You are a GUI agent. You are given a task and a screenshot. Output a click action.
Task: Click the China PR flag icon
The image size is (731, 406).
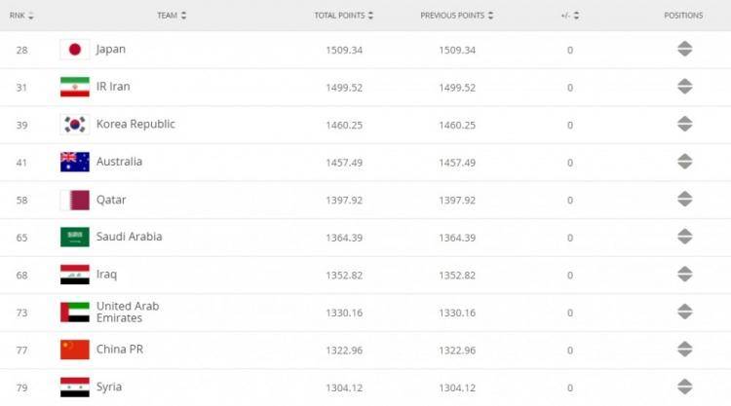point(74,350)
